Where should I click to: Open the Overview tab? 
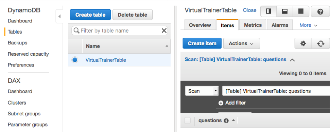[200, 25]
